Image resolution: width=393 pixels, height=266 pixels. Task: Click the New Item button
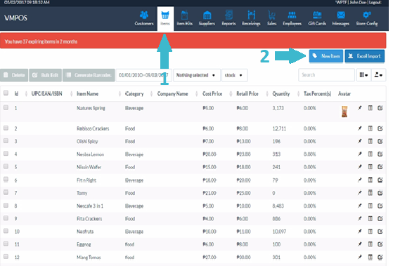click(x=326, y=56)
